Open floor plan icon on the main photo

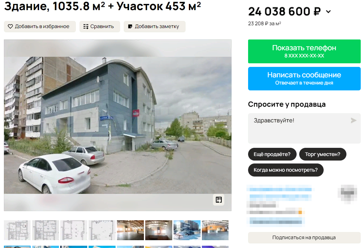(219, 200)
